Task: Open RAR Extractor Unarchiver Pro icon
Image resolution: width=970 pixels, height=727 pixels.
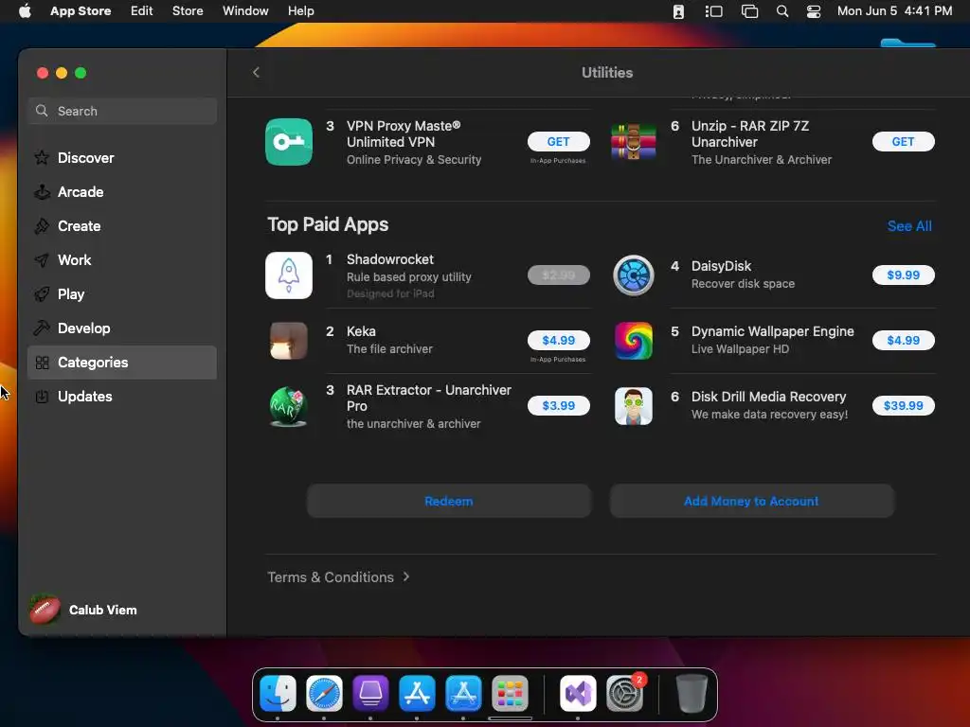Action: (289, 406)
